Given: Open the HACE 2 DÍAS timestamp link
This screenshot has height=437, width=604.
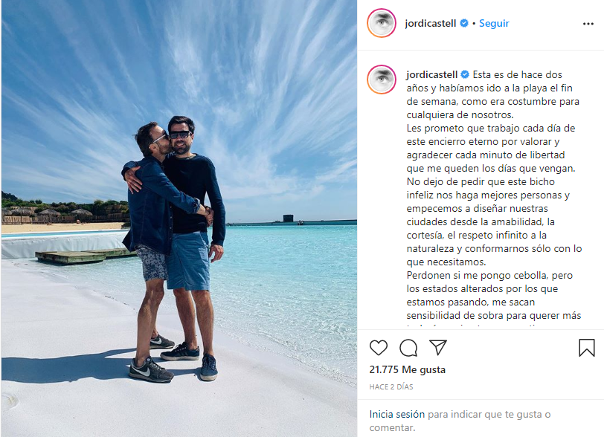Looking at the screenshot, I should click(391, 387).
